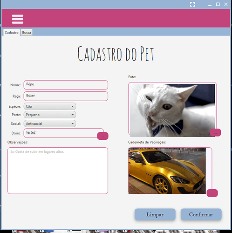Screen dimensions: 232x233
Task: Click browse button on Caderneta de Vacinação image
Action: point(212,193)
